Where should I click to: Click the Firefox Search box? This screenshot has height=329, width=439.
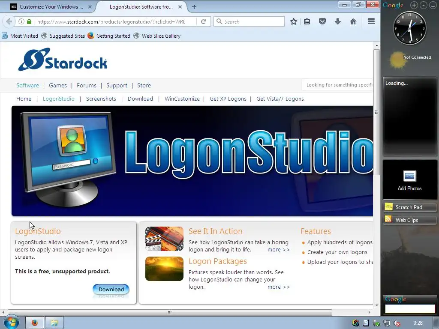(249, 21)
